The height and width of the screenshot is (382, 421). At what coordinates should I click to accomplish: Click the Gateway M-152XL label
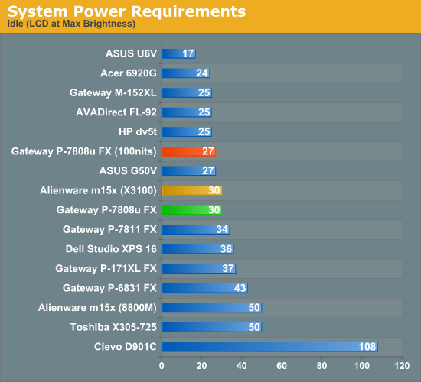tap(113, 92)
